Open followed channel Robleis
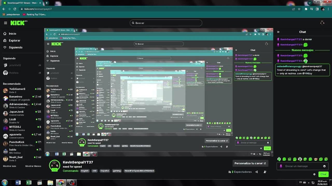 22,73
